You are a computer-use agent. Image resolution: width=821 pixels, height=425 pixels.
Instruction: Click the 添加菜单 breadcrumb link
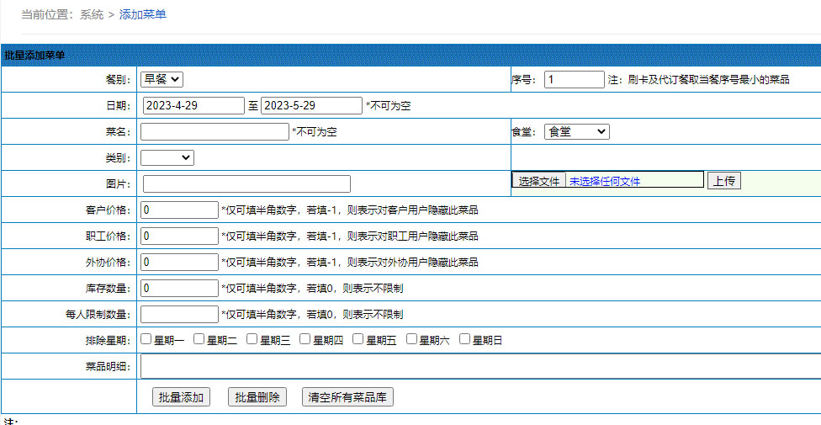point(143,14)
